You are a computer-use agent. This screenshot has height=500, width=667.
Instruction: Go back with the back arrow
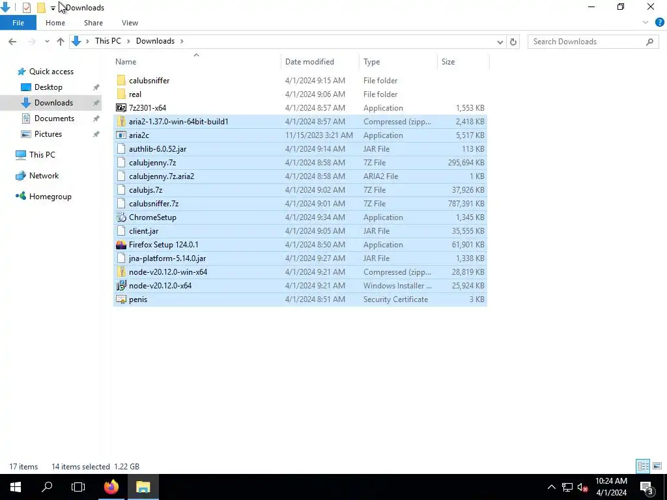[x=12, y=41]
